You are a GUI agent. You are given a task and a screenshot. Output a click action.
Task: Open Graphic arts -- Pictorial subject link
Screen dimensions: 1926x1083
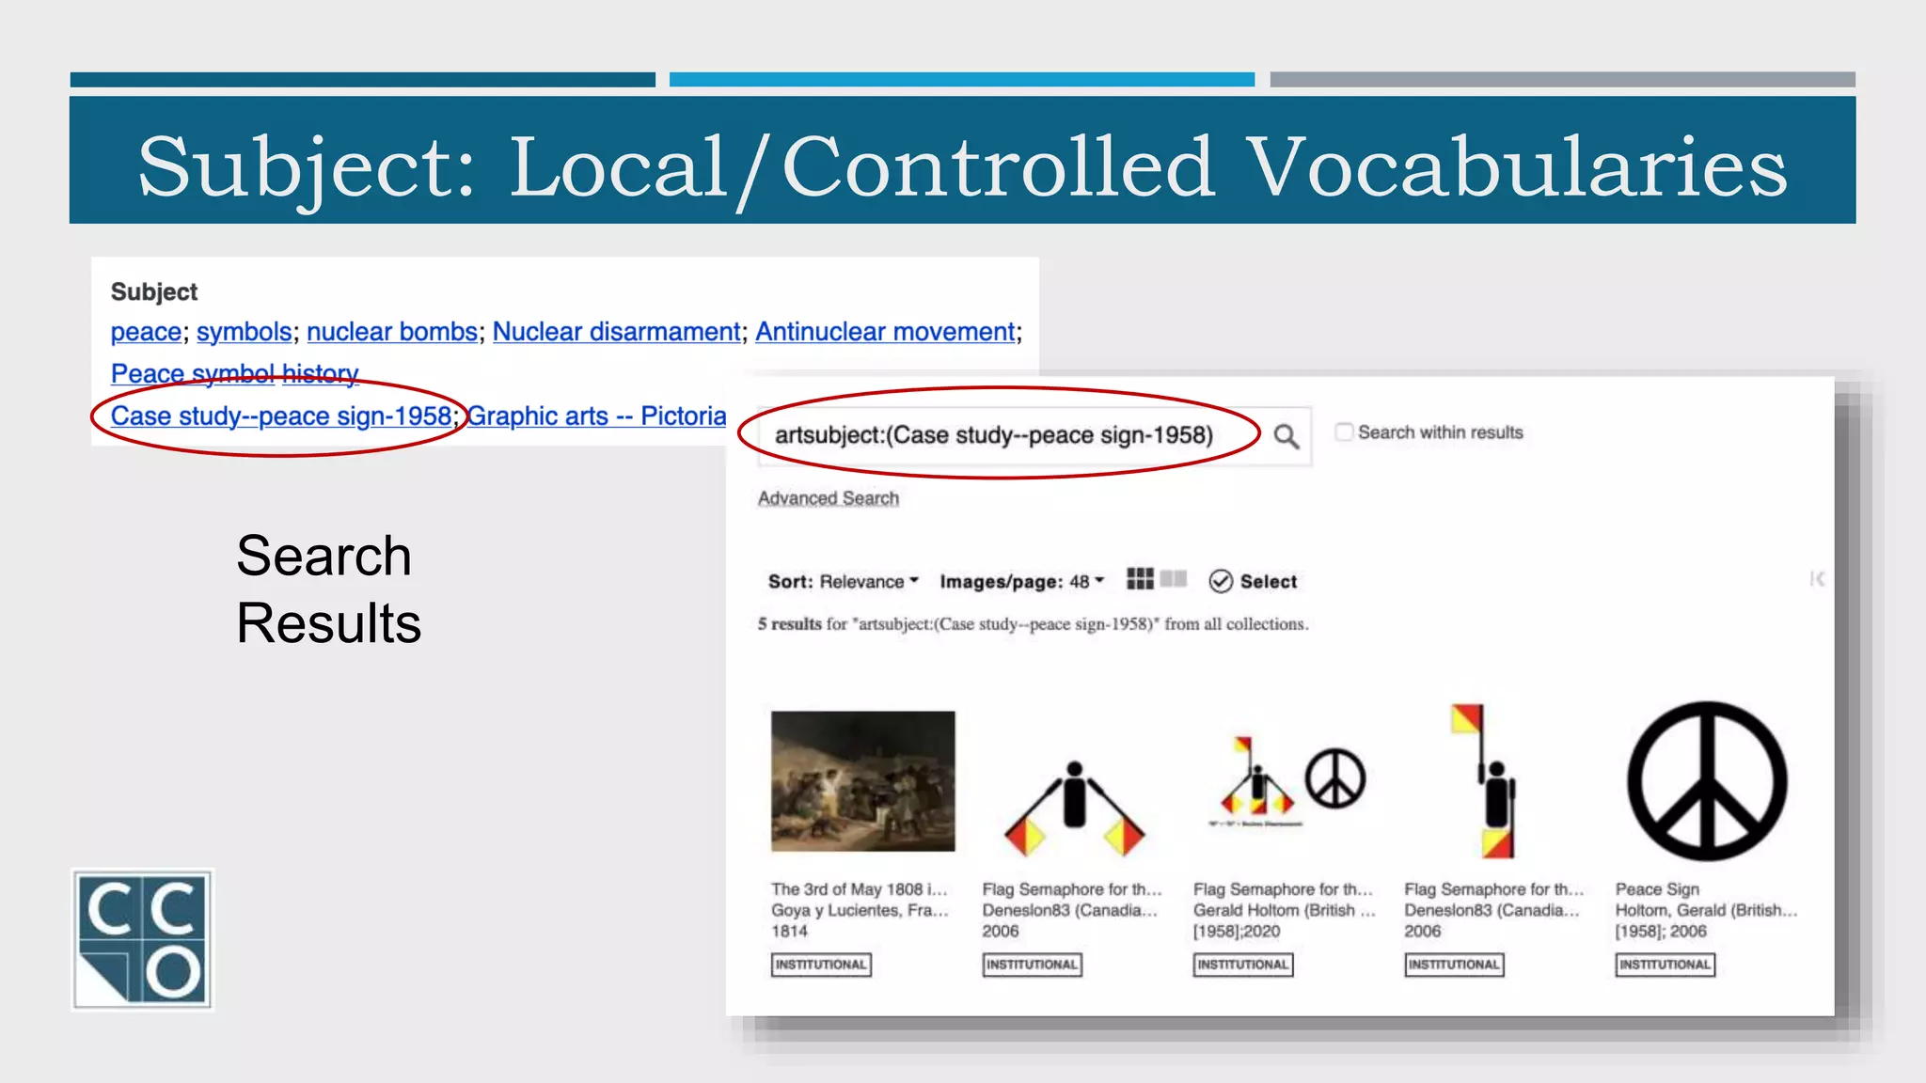(x=597, y=416)
